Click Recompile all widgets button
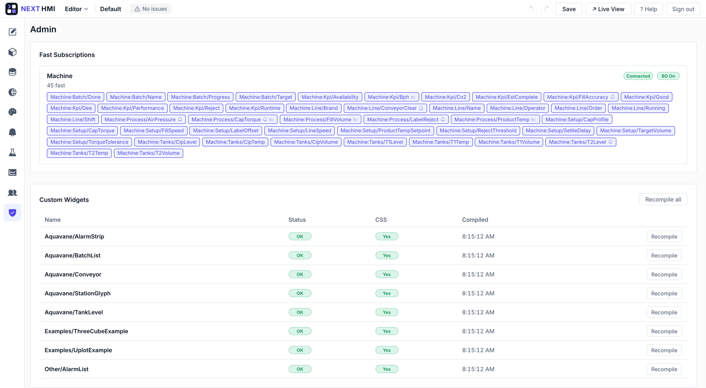The height and width of the screenshot is (388, 706). pos(663,199)
